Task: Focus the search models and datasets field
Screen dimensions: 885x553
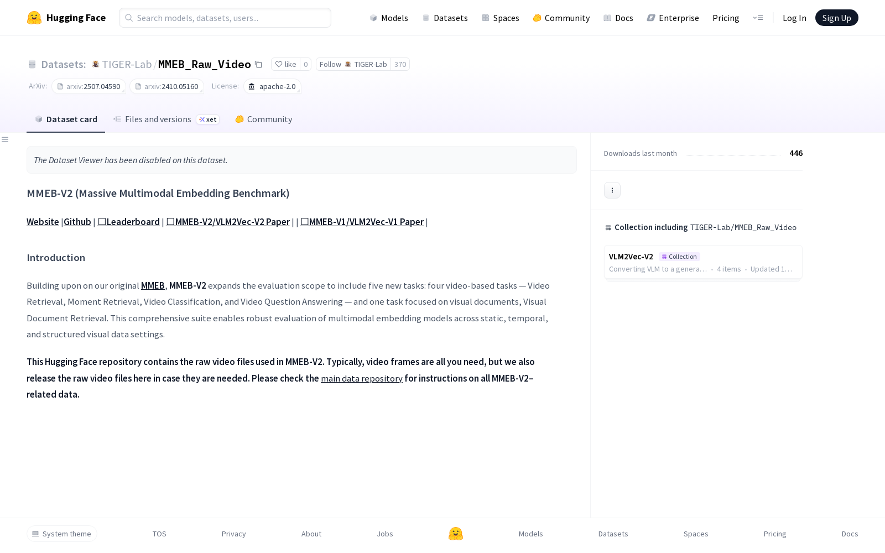Action: click(x=225, y=18)
